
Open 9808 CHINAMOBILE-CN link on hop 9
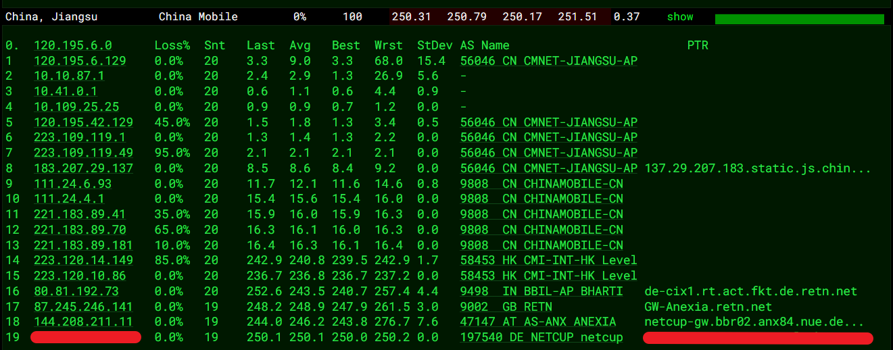pyautogui.click(x=541, y=184)
